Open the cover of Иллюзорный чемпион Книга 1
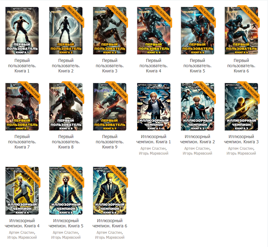Viewport: 268px width, 247px height. tap(154, 107)
